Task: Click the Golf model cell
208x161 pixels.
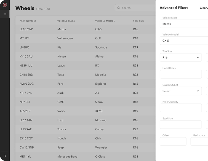Action: (x=98, y=38)
